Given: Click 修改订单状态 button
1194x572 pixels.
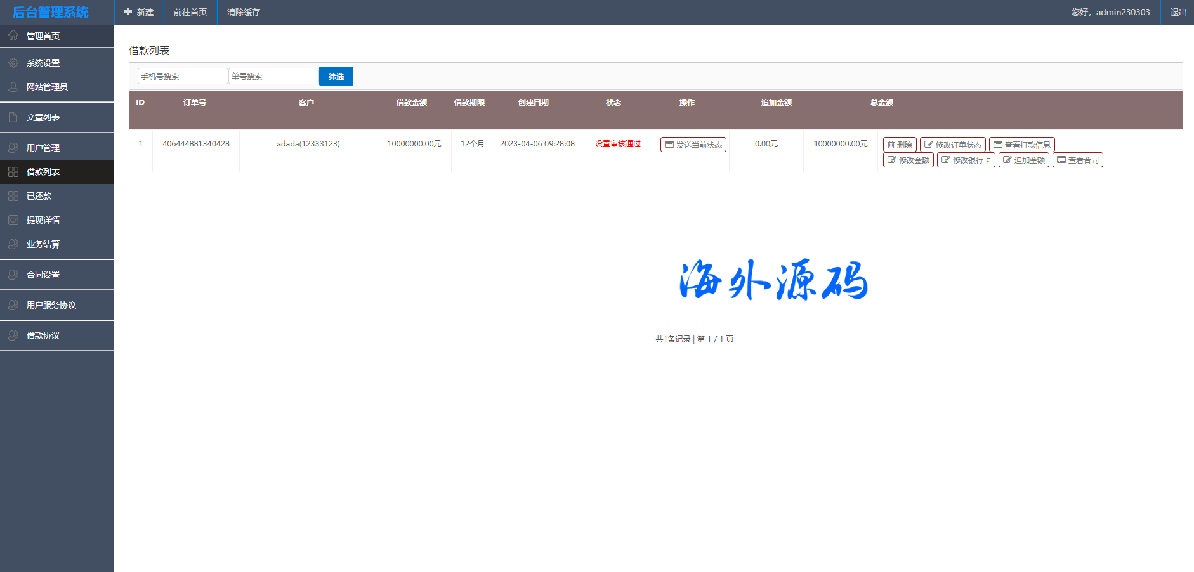Looking at the screenshot, I should (952, 145).
